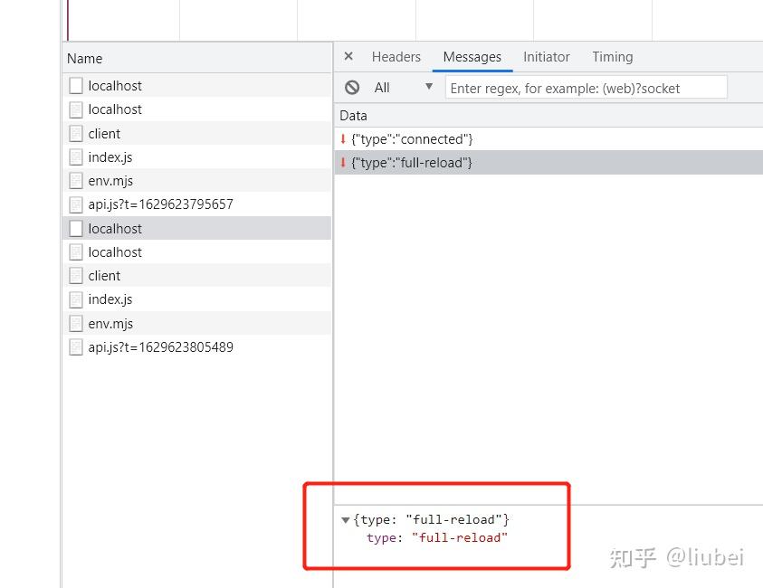Select env.mjs directly above api.js?t=1629623805489
This screenshot has height=588, width=763.
point(197,324)
